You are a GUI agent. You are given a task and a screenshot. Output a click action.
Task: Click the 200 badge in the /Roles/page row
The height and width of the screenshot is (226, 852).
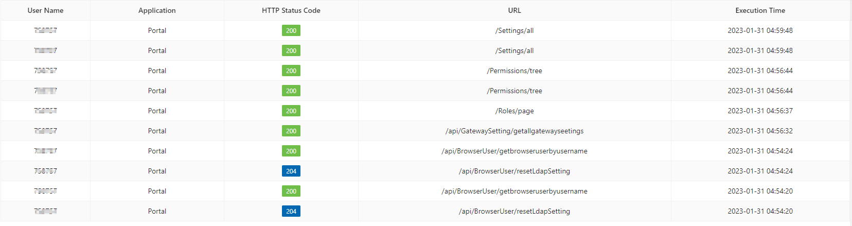291,111
